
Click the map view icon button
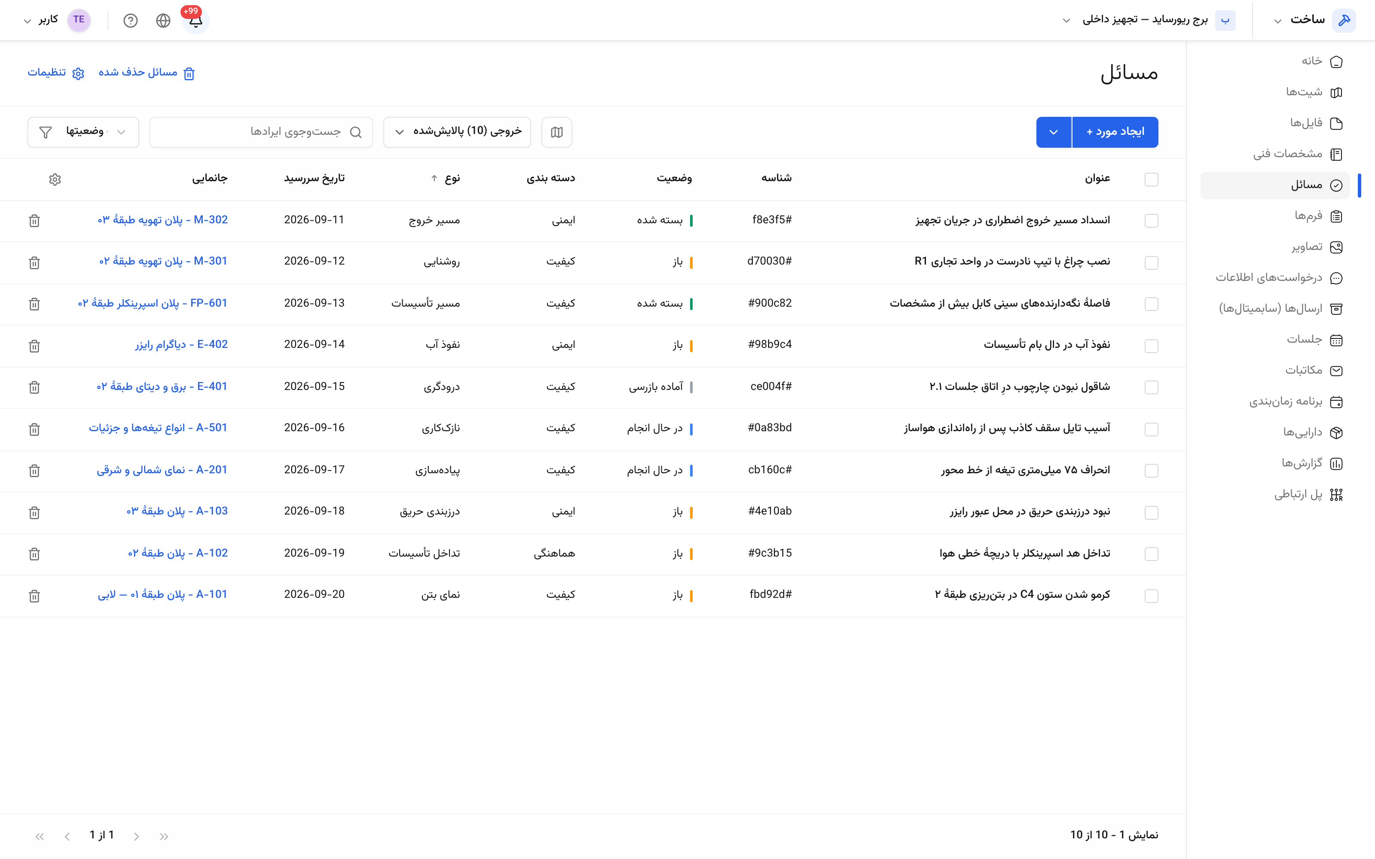point(557,132)
